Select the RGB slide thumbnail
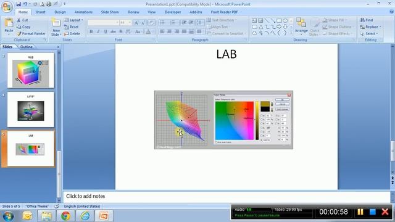Viewport: 395px width, 222px height. (x=30, y=70)
